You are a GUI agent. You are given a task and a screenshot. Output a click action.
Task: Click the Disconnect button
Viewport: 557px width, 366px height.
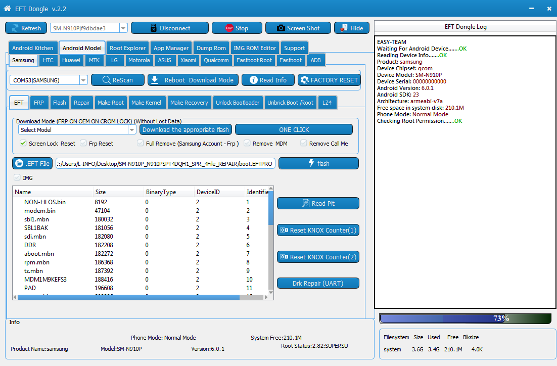(x=170, y=28)
